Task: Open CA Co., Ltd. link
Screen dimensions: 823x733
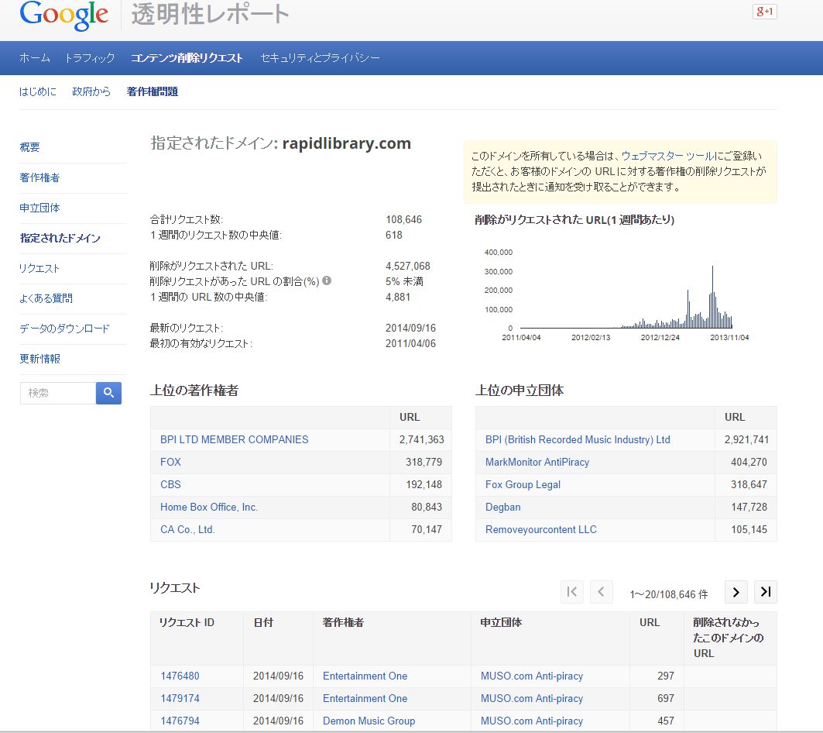Action: [x=187, y=530]
